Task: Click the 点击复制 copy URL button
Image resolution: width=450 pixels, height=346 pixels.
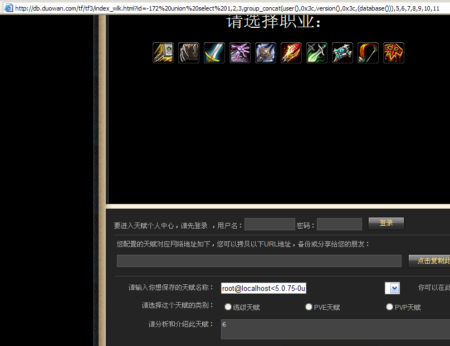Action: coord(429,261)
